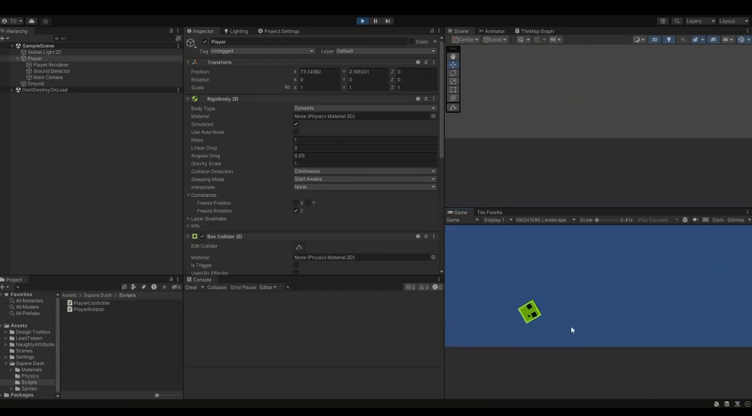Click the Pause button in the toolbar
This screenshot has height=416, width=752.
point(376,21)
